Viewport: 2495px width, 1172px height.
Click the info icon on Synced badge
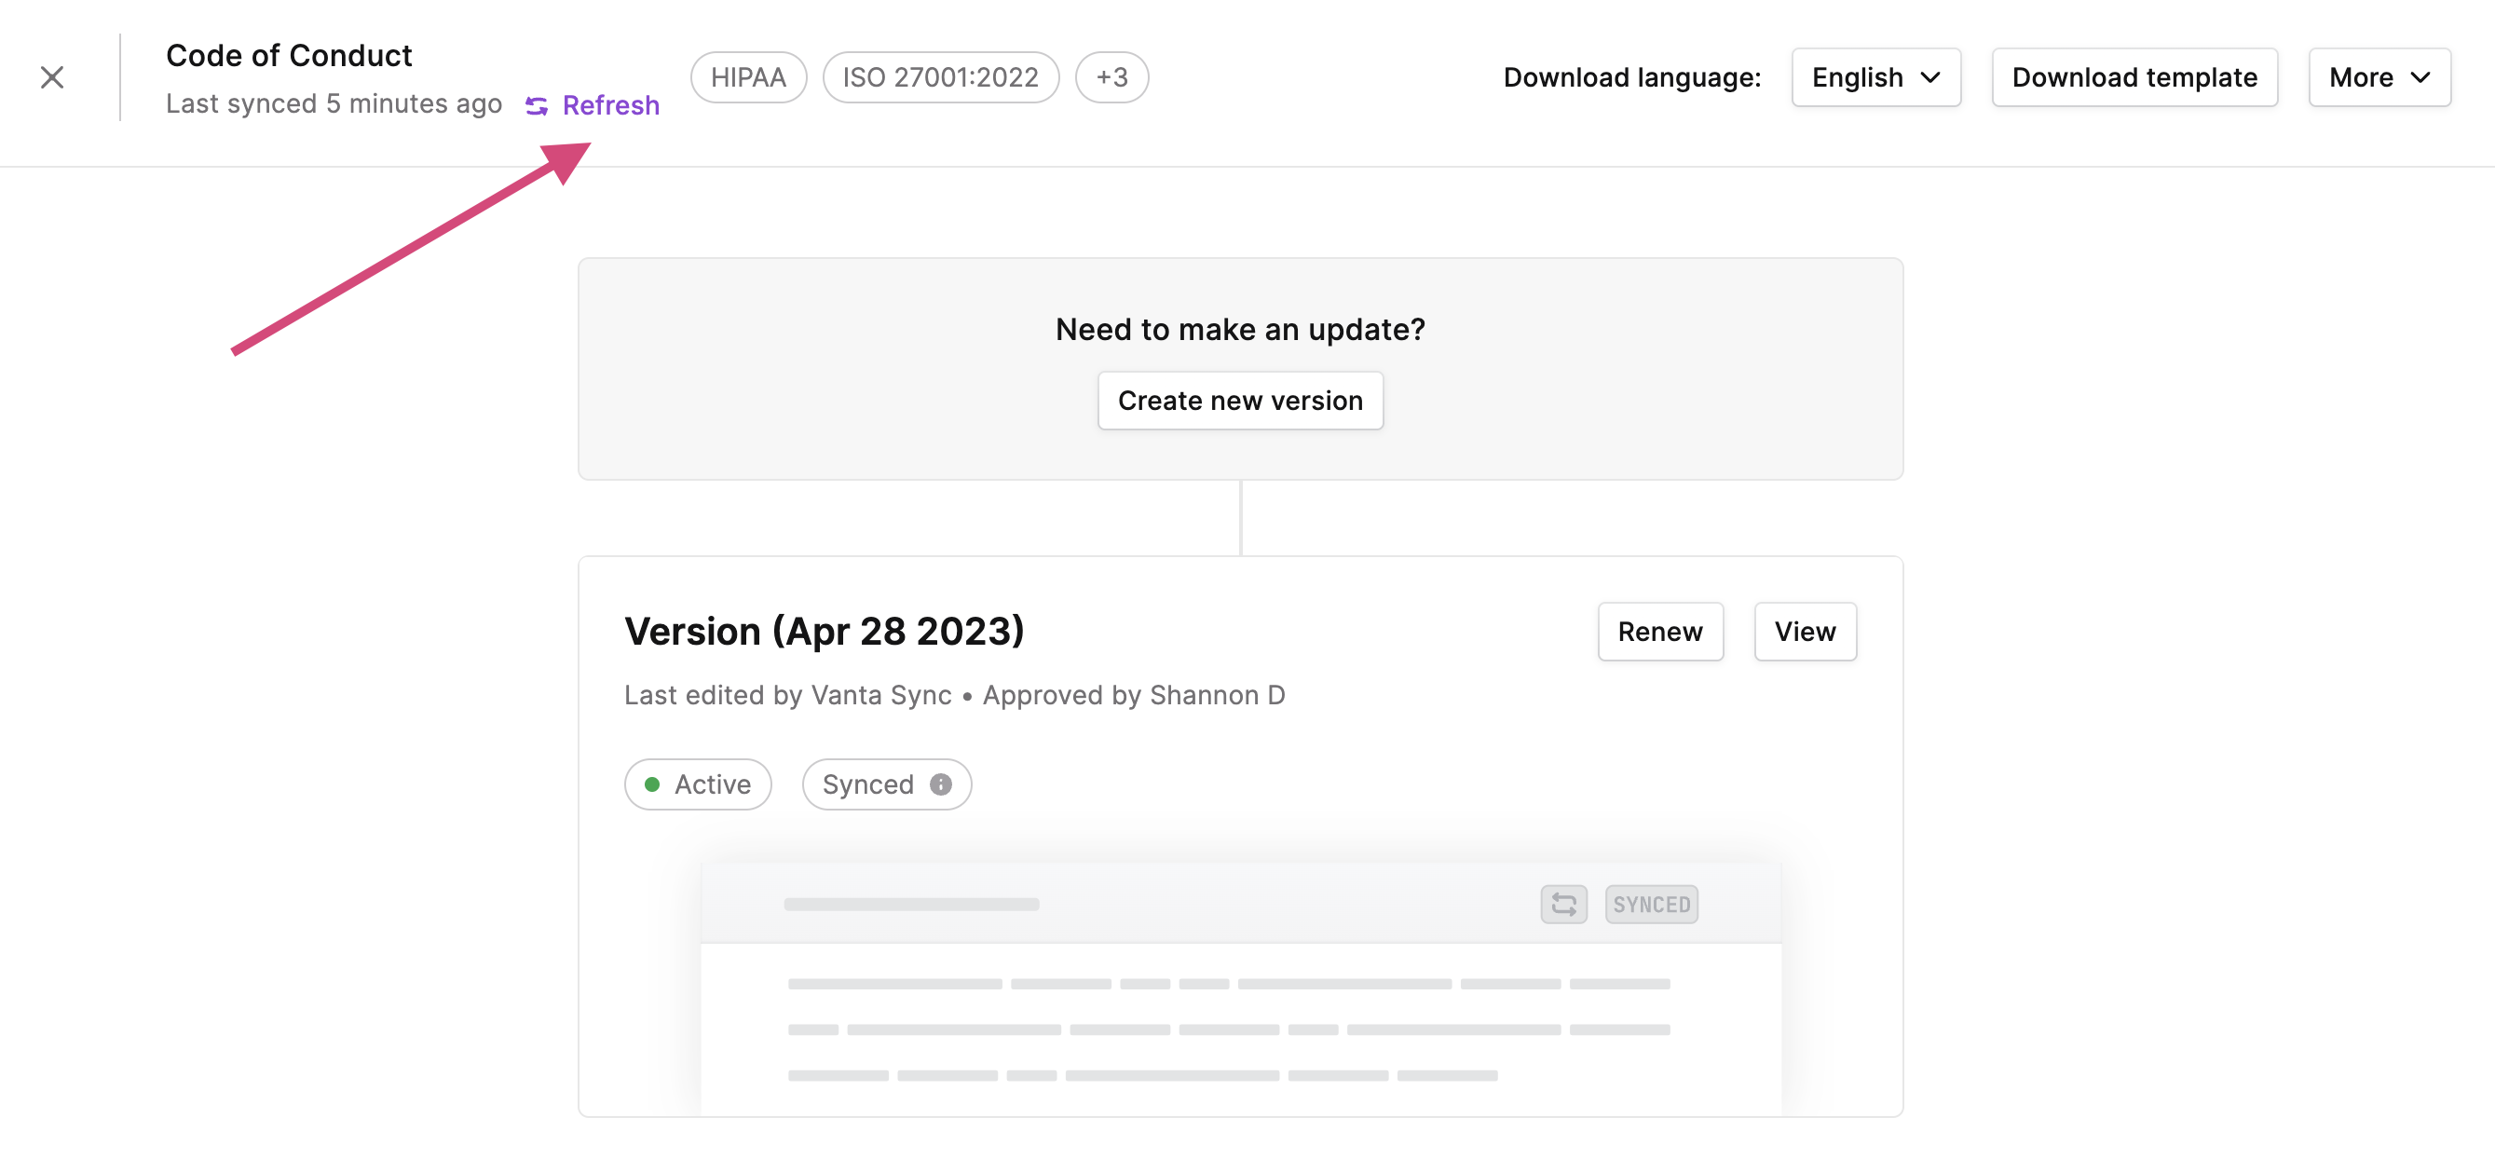click(x=940, y=784)
